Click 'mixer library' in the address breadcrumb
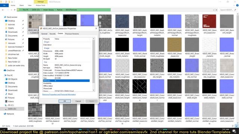239x134 pixels. pyautogui.click(x=48, y=10)
